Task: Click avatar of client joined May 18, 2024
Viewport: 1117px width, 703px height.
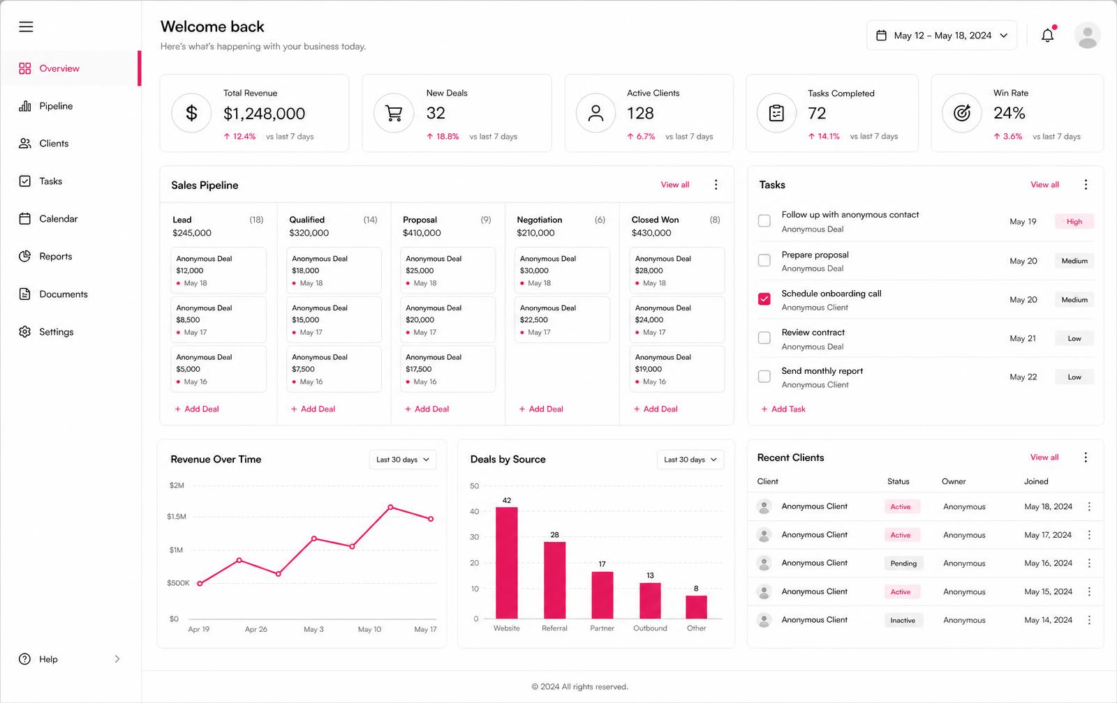Action: pyautogui.click(x=764, y=507)
